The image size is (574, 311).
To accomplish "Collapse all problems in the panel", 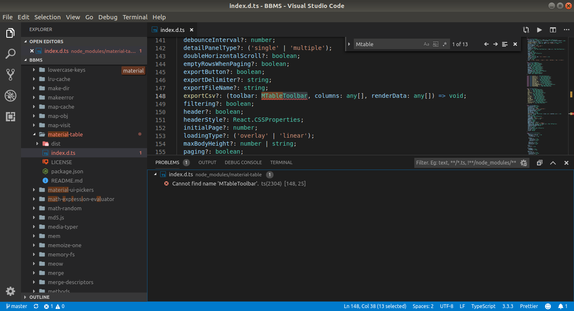I will pos(540,163).
